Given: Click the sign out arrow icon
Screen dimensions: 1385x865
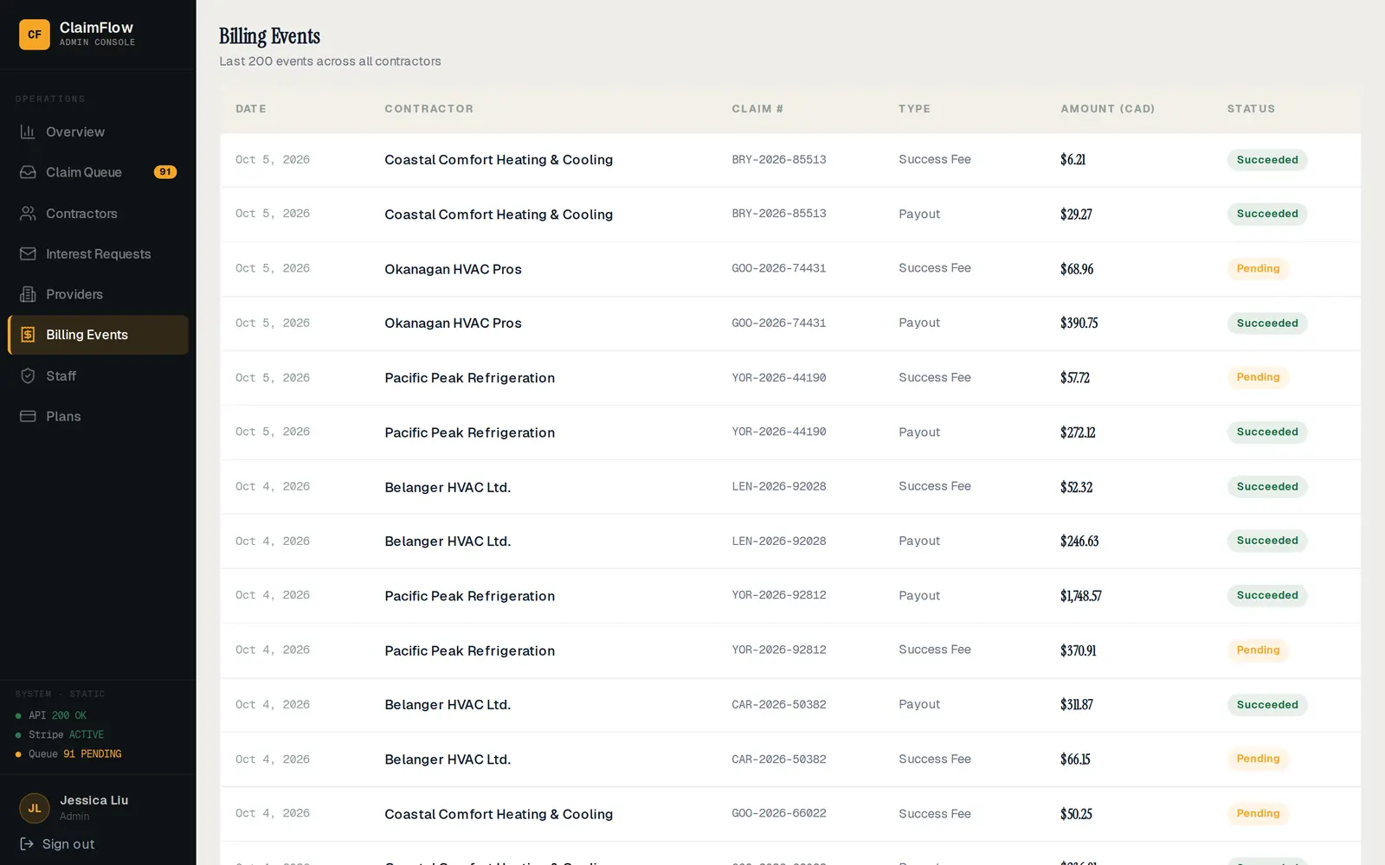Looking at the screenshot, I should tap(27, 843).
